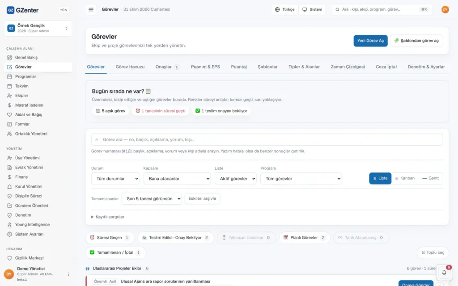The height and width of the screenshot is (286, 458).
Task: Toggle the hamburger sidebar menu icon
Action: click(91, 9)
